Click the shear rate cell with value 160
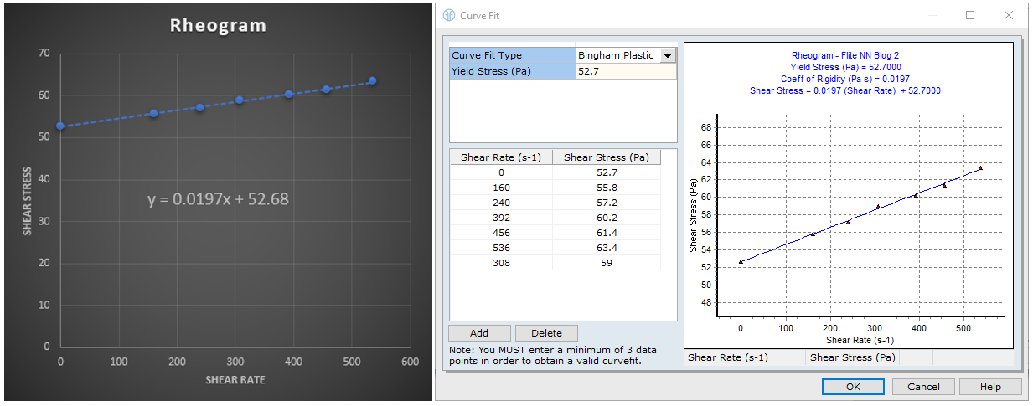Image resolution: width=1033 pixels, height=406 pixels. [501, 188]
